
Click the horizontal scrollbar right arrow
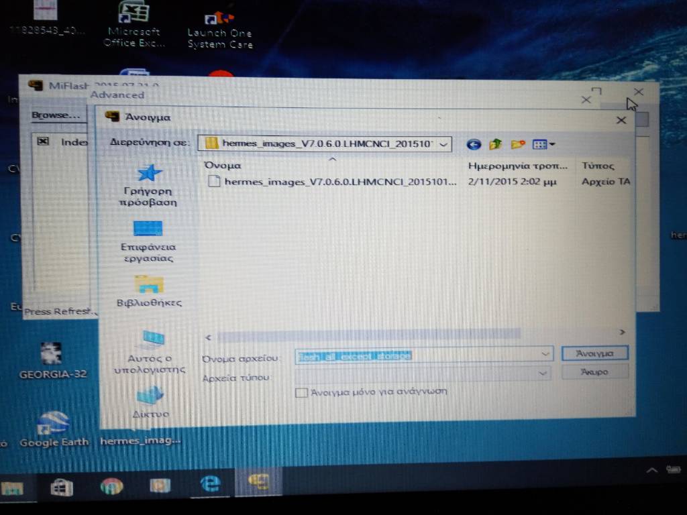[622, 333]
